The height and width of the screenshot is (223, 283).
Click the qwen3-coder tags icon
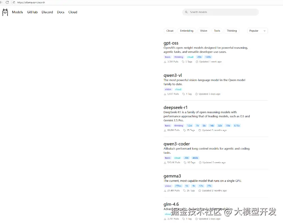pos(185,162)
